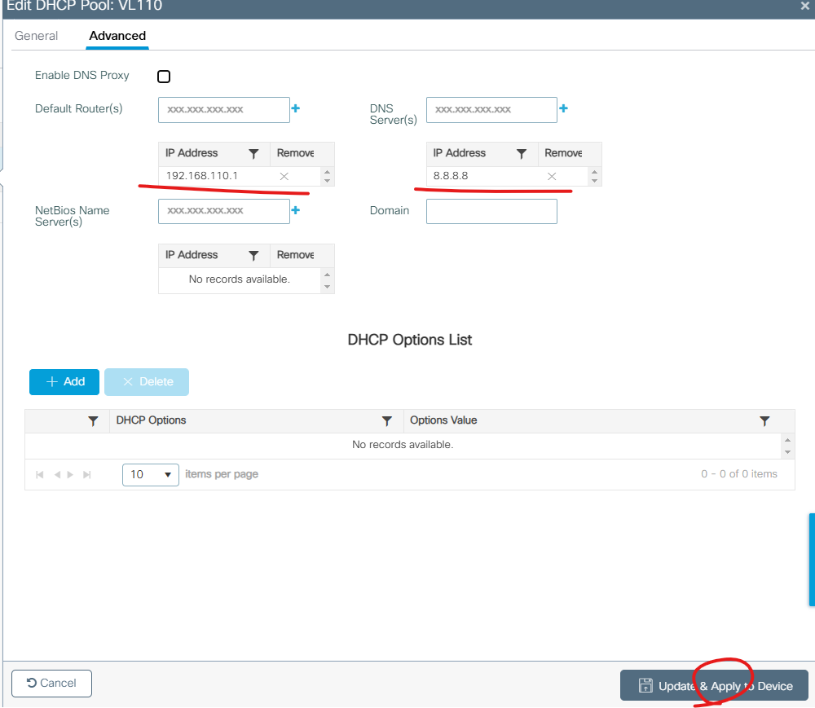Add default router with plus icon
The width and height of the screenshot is (815, 708).
[x=296, y=108]
